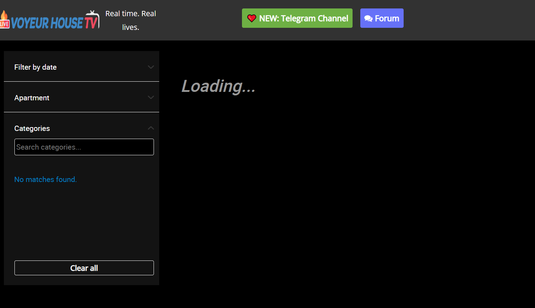This screenshot has height=308, width=535.
Task: Click the Voyeur House TV logo text
Action: coord(48,23)
